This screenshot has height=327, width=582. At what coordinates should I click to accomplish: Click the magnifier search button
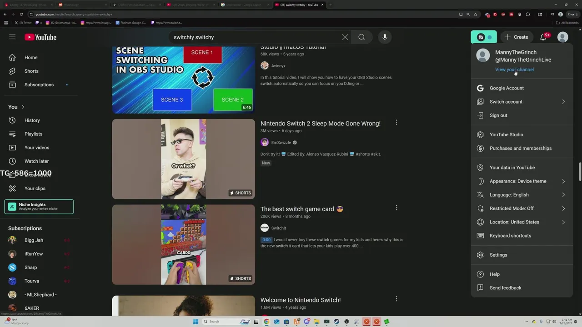click(361, 37)
